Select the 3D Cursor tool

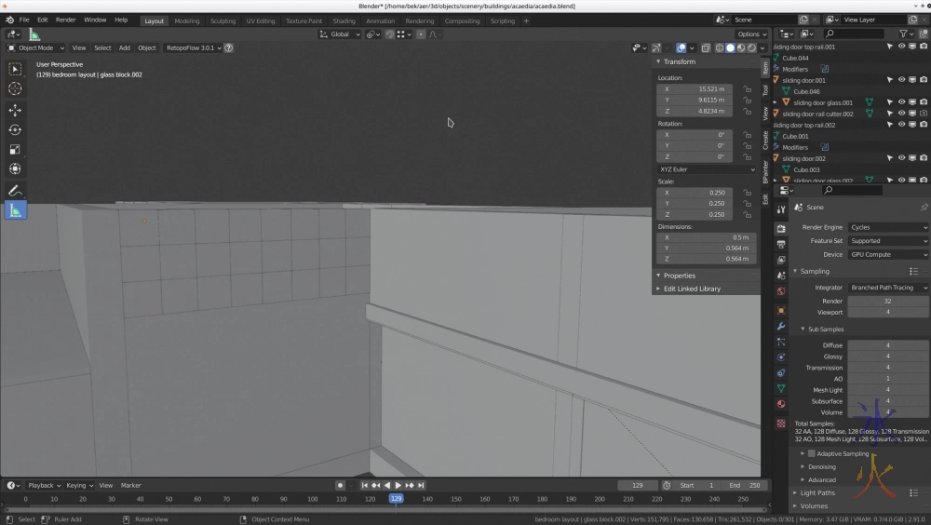point(15,88)
